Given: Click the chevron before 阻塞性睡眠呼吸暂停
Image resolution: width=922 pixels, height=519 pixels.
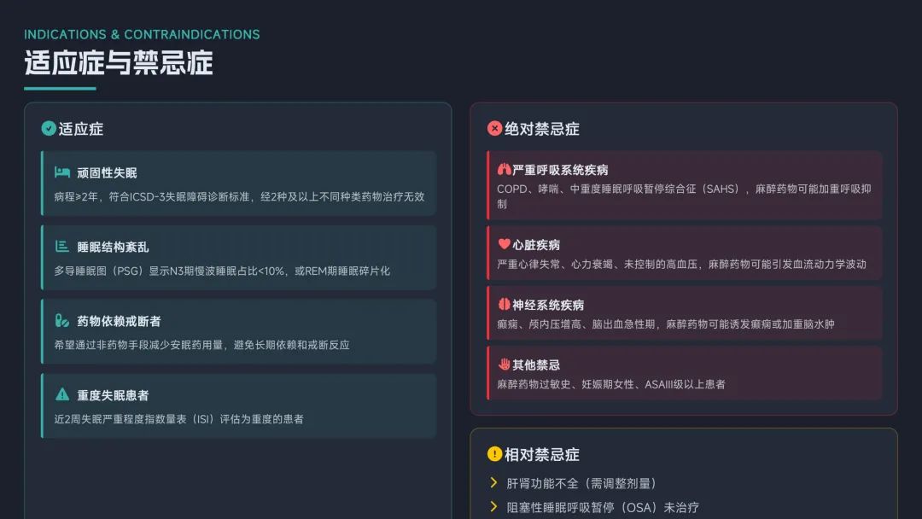Looking at the screenshot, I should point(493,507).
